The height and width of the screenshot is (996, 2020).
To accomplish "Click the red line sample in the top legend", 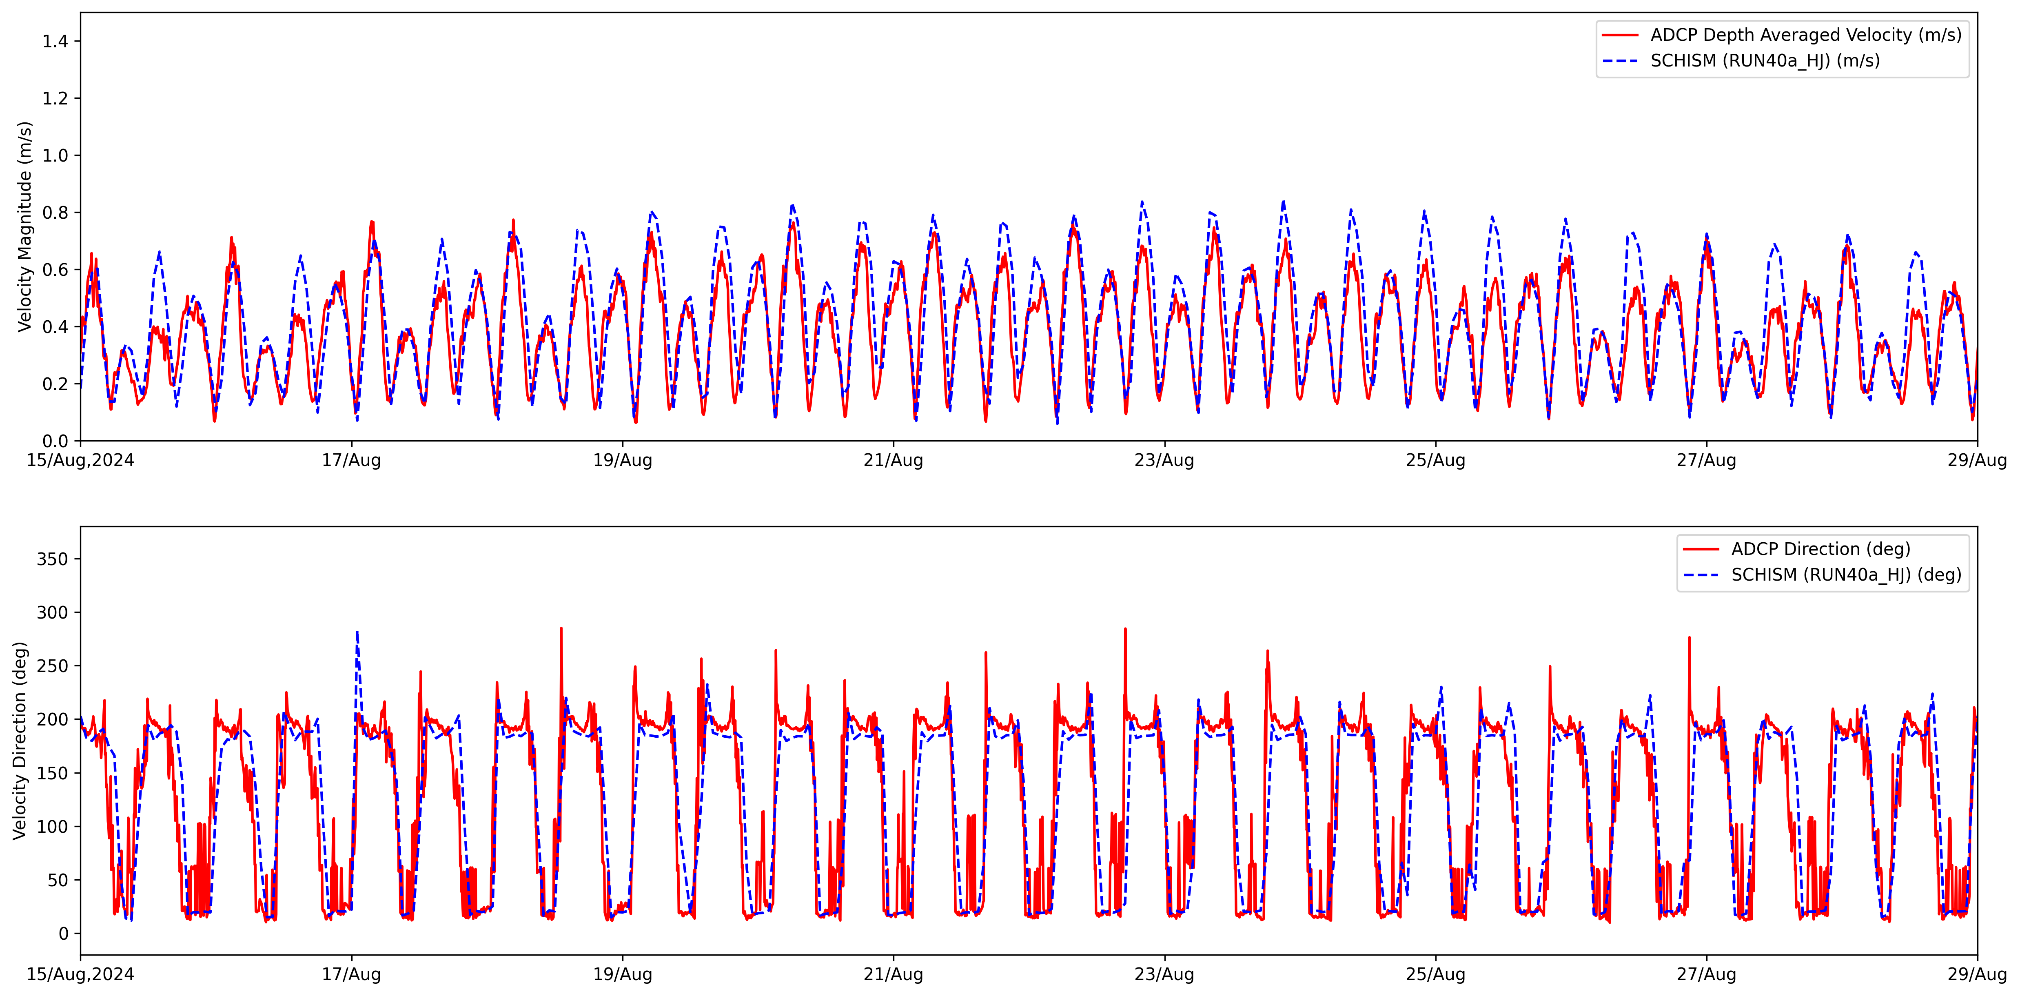I will [1620, 35].
